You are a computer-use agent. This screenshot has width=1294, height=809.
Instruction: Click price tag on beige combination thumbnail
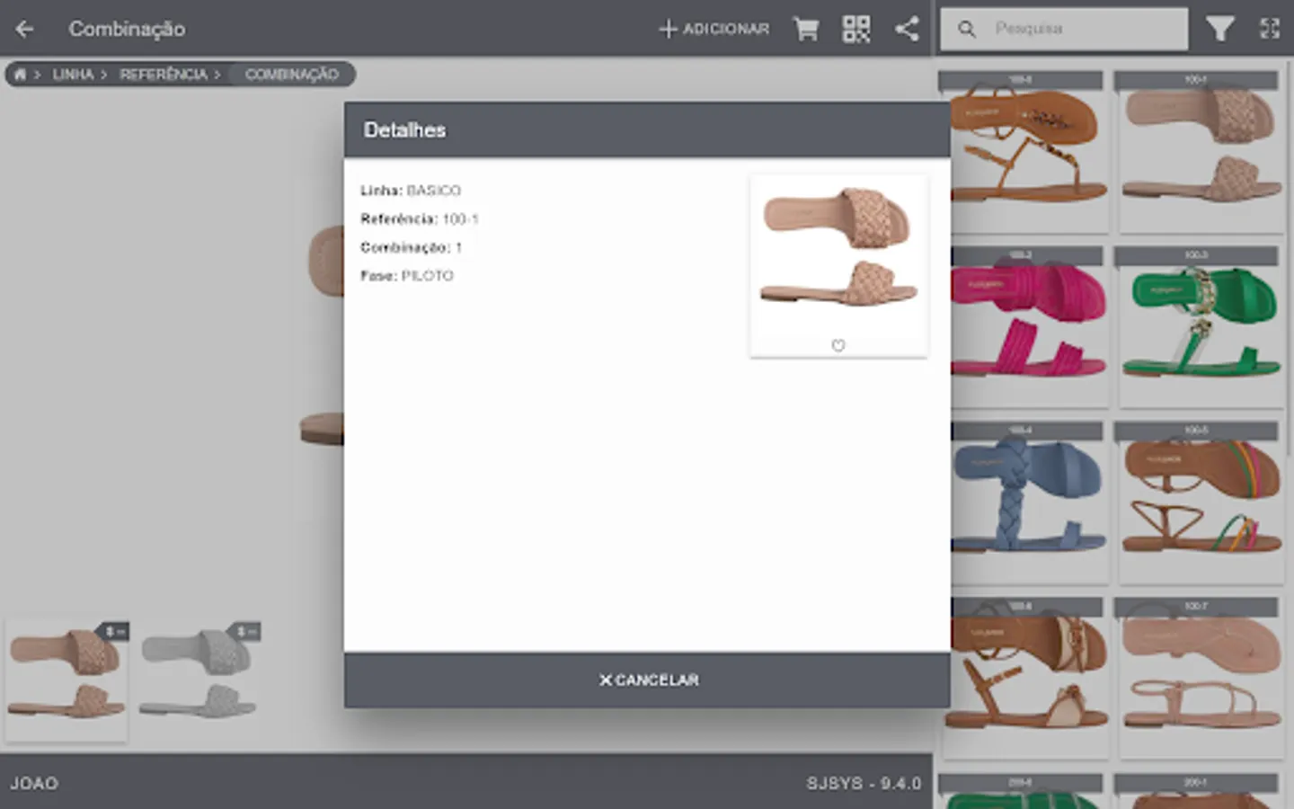coord(115,632)
